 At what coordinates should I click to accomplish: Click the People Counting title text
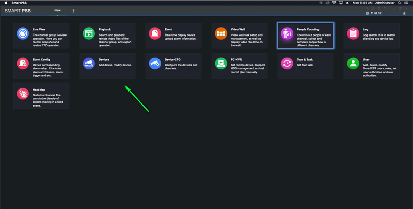tap(308, 30)
